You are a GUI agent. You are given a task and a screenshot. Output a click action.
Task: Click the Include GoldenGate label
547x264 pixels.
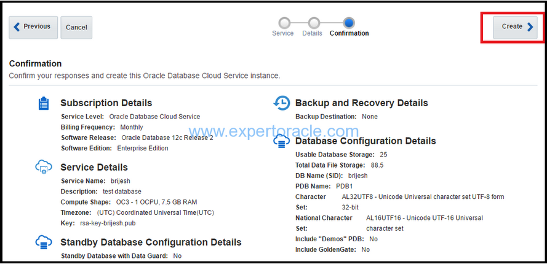coord(326,250)
